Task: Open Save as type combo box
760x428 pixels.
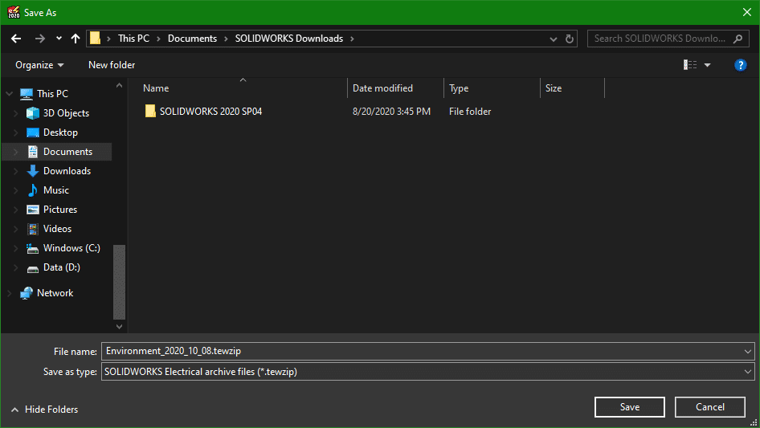Action: [x=427, y=372]
